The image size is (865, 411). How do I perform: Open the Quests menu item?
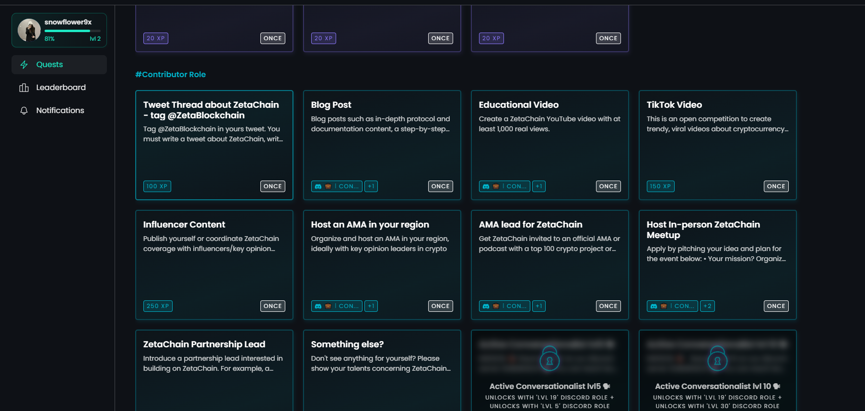[59, 65]
